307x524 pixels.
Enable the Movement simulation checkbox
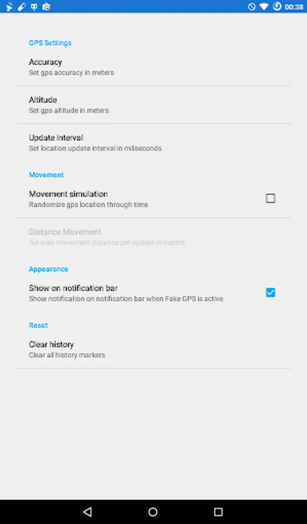270,199
